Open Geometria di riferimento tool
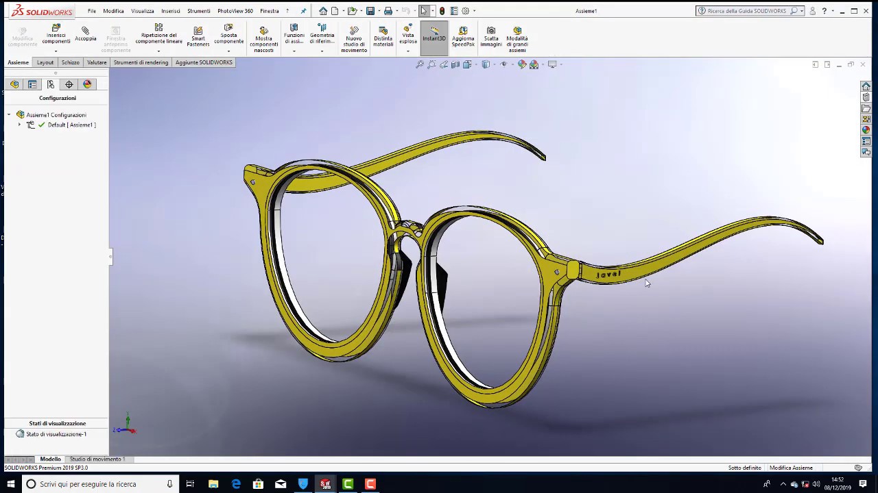The width and height of the screenshot is (878, 493). (x=322, y=34)
